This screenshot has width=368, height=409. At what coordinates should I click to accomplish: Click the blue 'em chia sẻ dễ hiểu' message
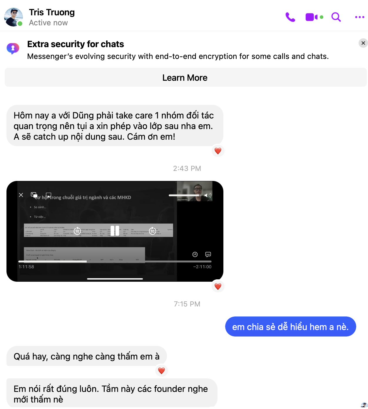click(290, 326)
